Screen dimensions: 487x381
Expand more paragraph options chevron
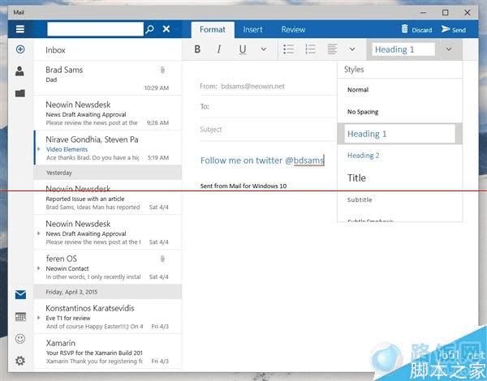[352, 49]
